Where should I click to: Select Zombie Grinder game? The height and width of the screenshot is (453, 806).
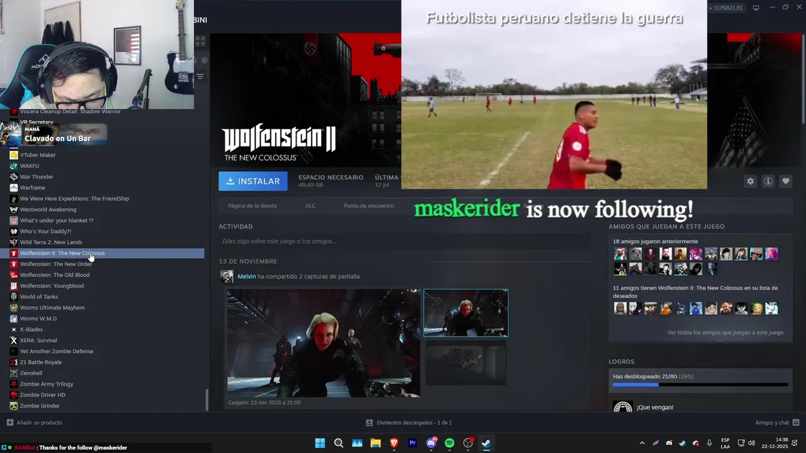click(x=39, y=406)
